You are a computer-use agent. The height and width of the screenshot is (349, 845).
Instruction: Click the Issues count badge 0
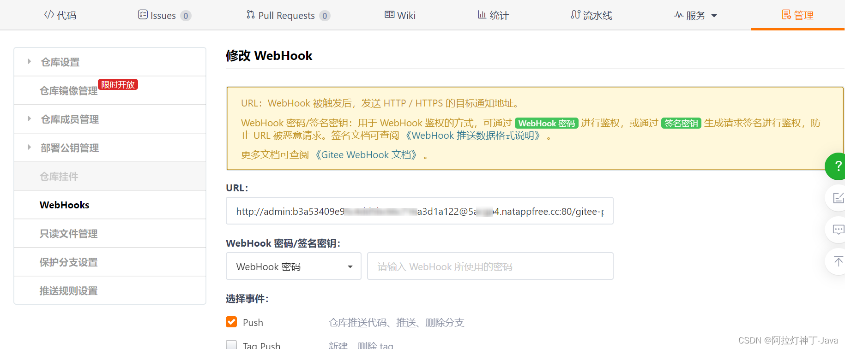(186, 16)
